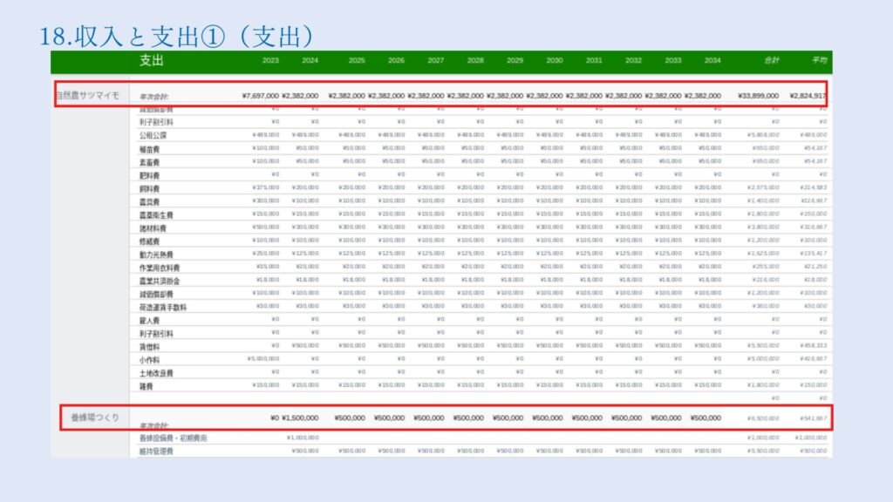Select the 動力光熱費 row label
Screen dimensions: 893x502
pos(157,254)
